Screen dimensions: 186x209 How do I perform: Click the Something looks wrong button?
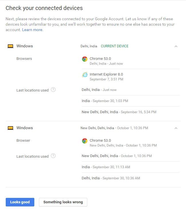tap(63, 202)
